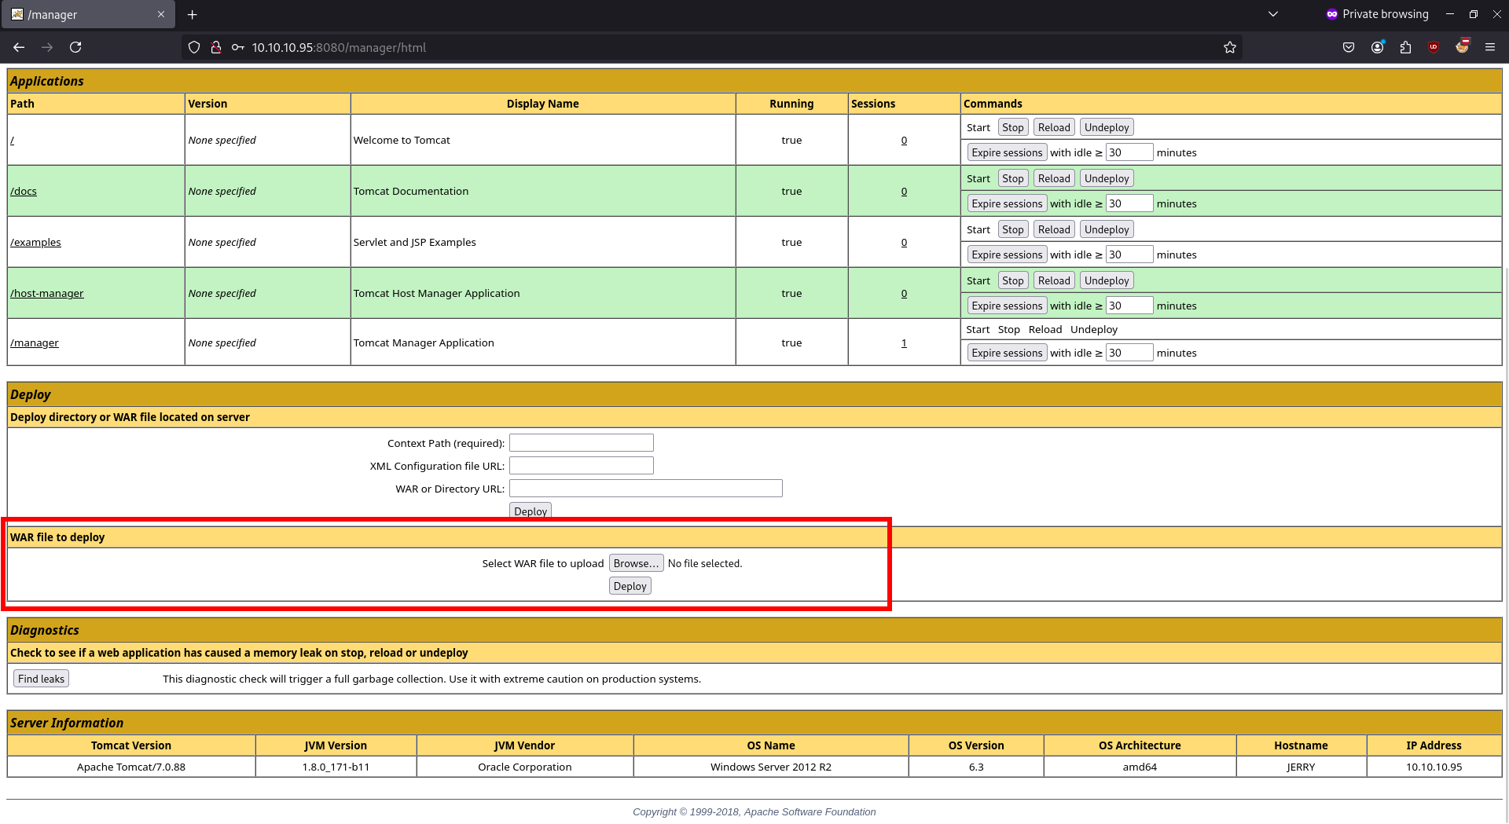Viewport: 1509px width, 824px height.
Task: Focus the WAR or Directory URL field
Action: 646,489
